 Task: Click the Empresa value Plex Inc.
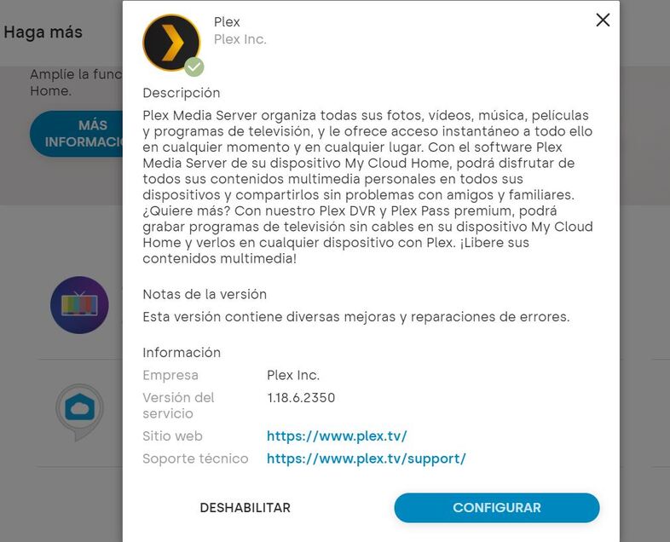coord(293,375)
